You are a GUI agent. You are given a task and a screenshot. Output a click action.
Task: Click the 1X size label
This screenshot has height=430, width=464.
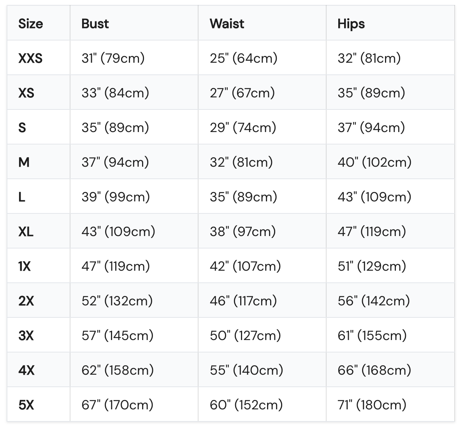pos(25,266)
